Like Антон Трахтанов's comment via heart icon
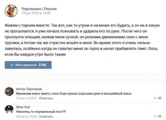 (x=155, y=98)
